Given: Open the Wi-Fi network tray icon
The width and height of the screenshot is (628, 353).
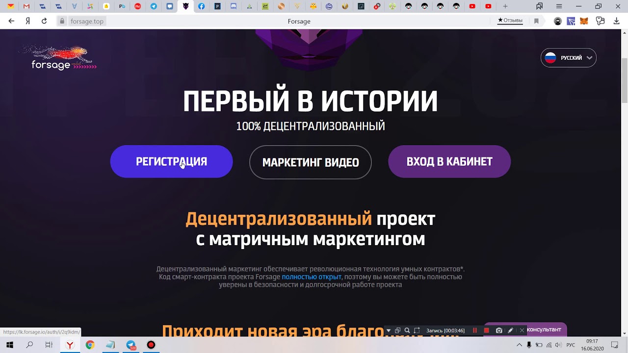Looking at the screenshot, I should 549,345.
